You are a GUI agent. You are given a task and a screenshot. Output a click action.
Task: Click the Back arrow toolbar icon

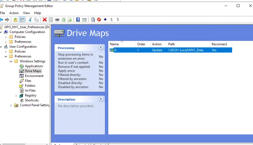[x=1, y=20]
